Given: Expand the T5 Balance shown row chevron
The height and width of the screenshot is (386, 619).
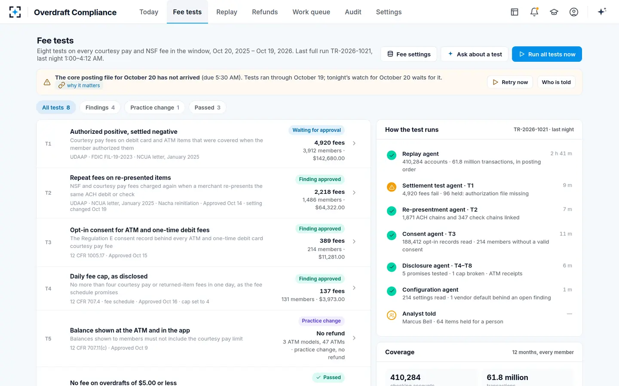Looking at the screenshot, I should pos(354,338).
